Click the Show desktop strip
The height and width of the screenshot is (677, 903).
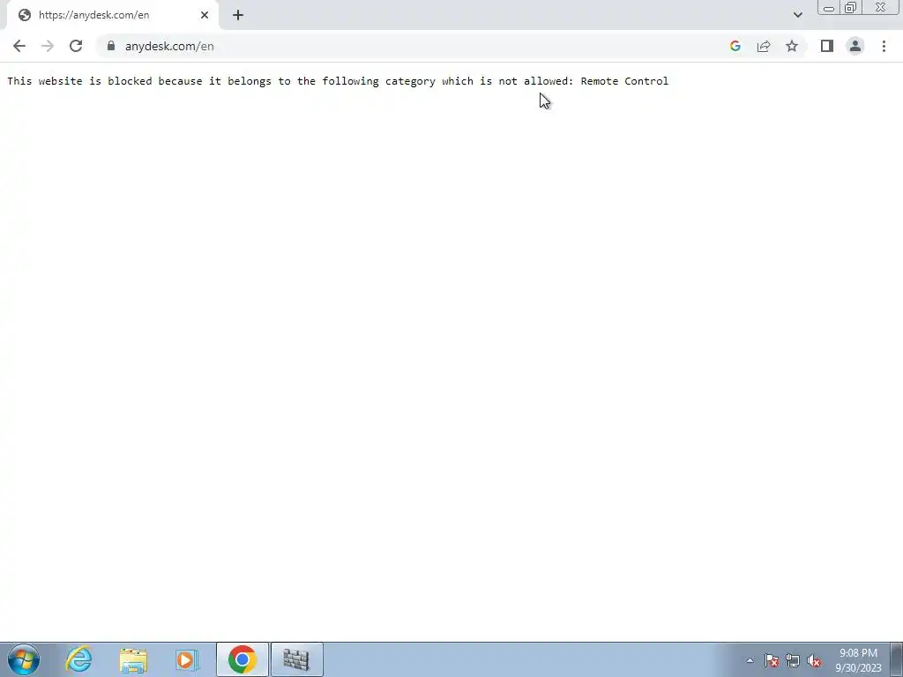pos(897,659)
